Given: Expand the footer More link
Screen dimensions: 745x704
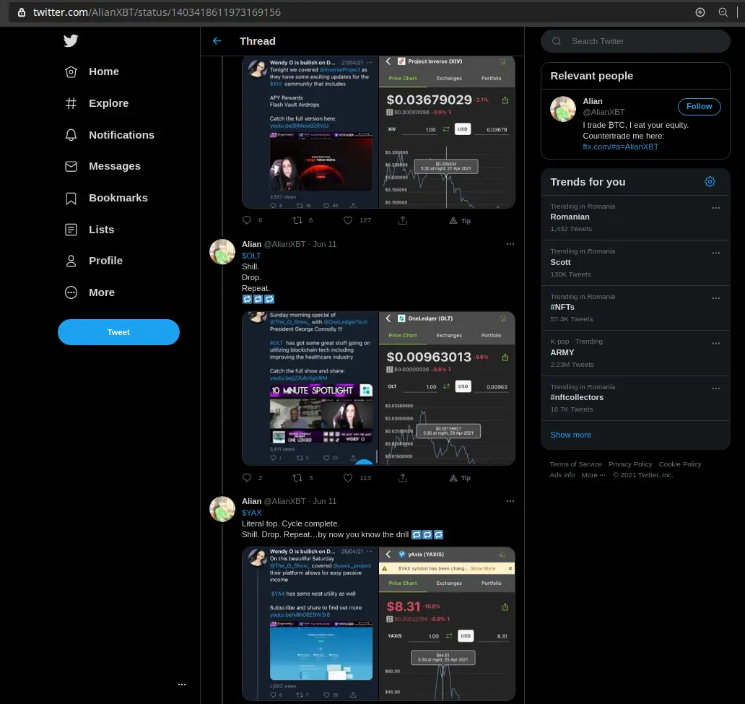Looking at the screenshot, I should tap(593, 475).
